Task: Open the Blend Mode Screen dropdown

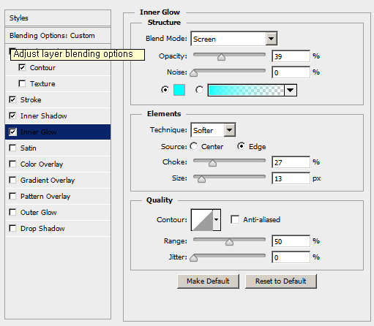Action: point(234,39)
